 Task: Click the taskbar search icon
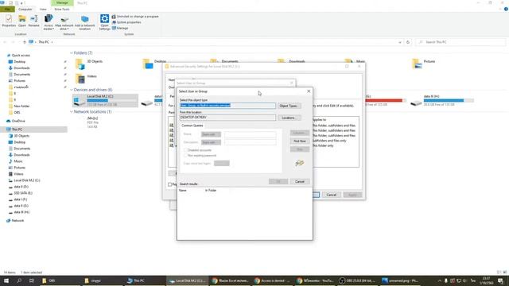pos(19,280)
